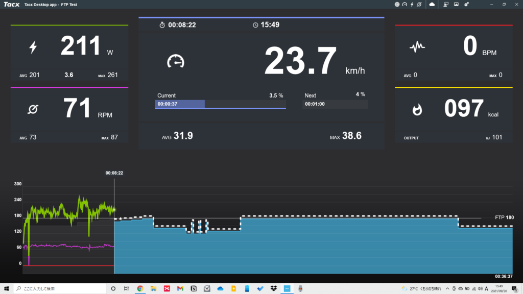Screen dimensions: 523x294
Task: Click the cloud sync icon in title bar
Action: click(x=432, y=4)
